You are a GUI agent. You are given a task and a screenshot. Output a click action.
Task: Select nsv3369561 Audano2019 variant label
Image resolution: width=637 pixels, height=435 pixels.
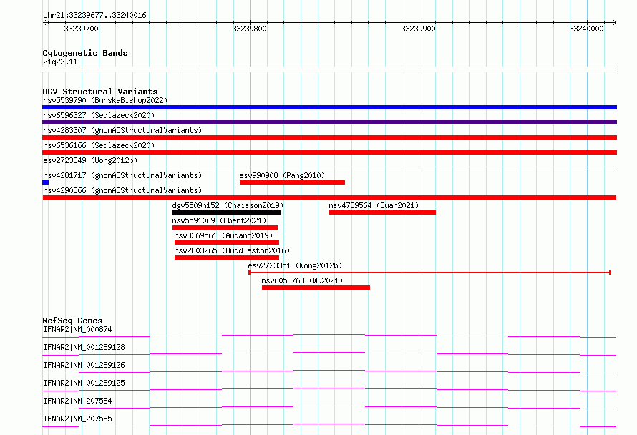(223, 235)
